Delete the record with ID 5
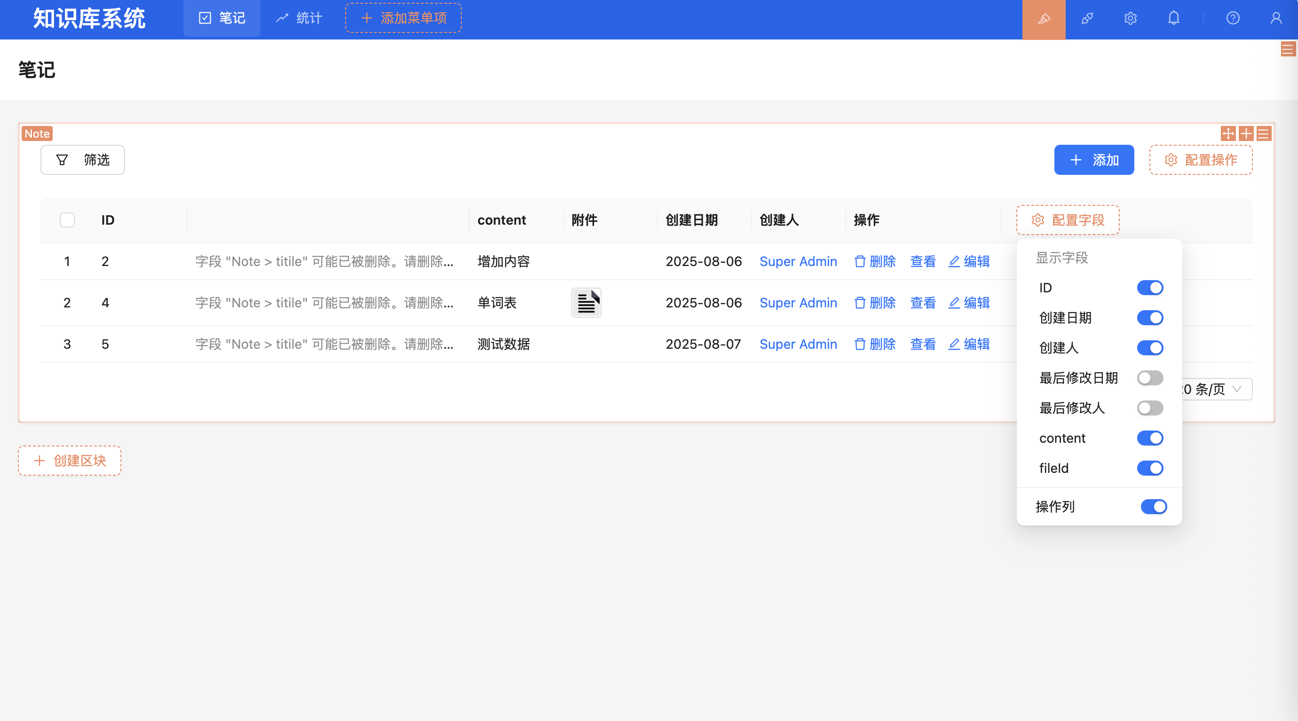1298x721 pixels. [875, 344]
